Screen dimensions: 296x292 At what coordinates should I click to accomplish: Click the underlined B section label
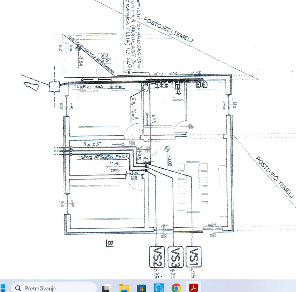pyautogui.click(x=110, y=243)
